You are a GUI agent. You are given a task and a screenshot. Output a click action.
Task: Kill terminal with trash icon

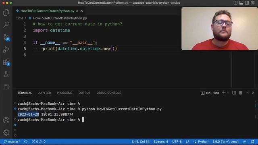pos(241,93)
